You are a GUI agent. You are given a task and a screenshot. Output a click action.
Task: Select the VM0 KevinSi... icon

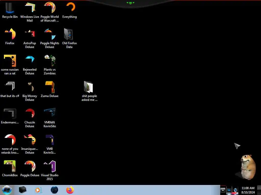(x=50, y=144)
